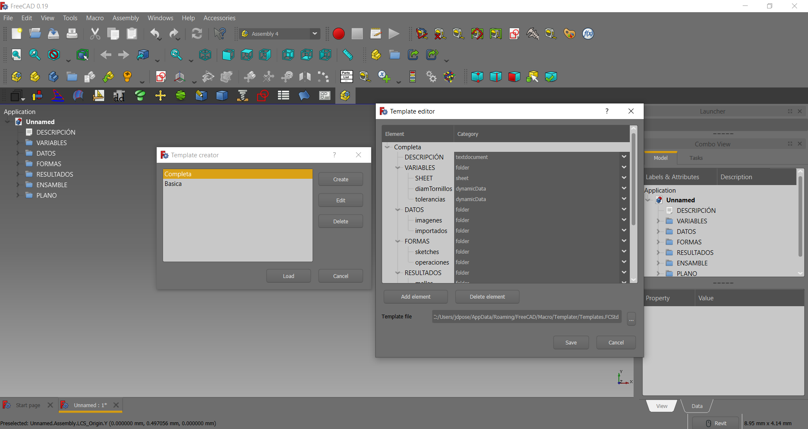Click Edit in Template creator

(x=340, y=201)
